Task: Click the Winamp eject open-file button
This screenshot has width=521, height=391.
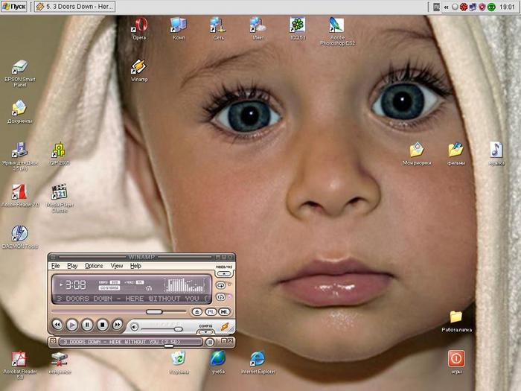Action: (x=197, y=312)
